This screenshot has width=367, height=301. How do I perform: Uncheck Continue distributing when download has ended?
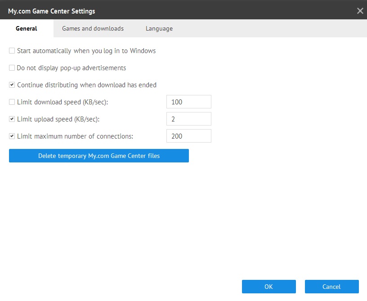pos(12,85)
